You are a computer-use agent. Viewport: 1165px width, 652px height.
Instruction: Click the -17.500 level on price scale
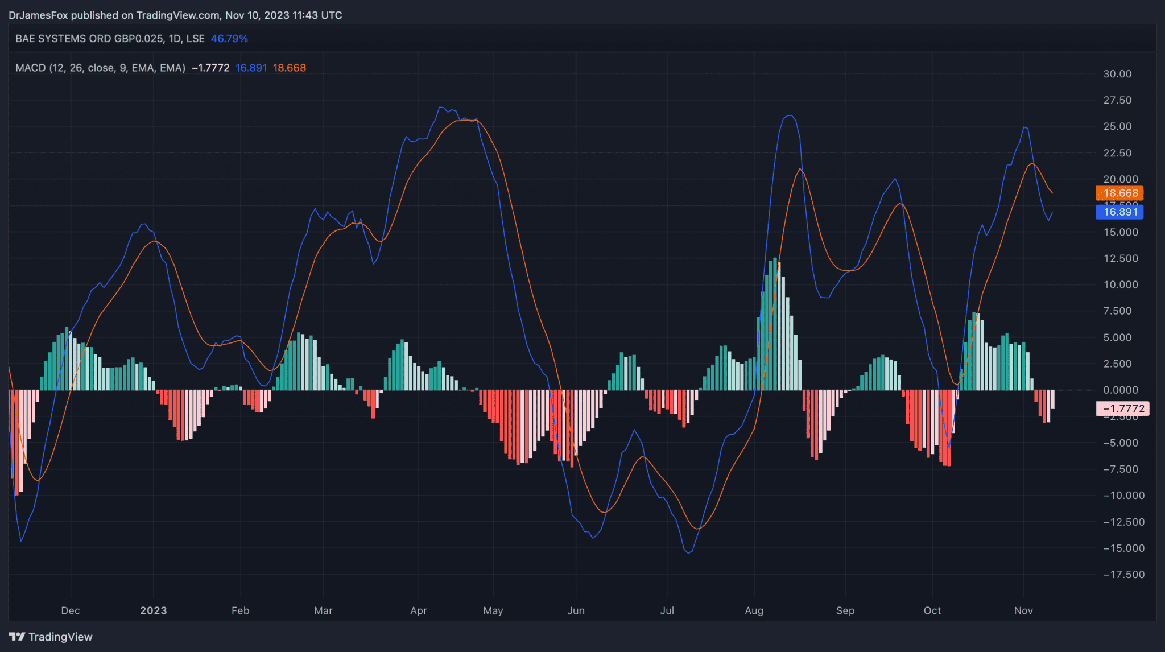(1123, 575)
